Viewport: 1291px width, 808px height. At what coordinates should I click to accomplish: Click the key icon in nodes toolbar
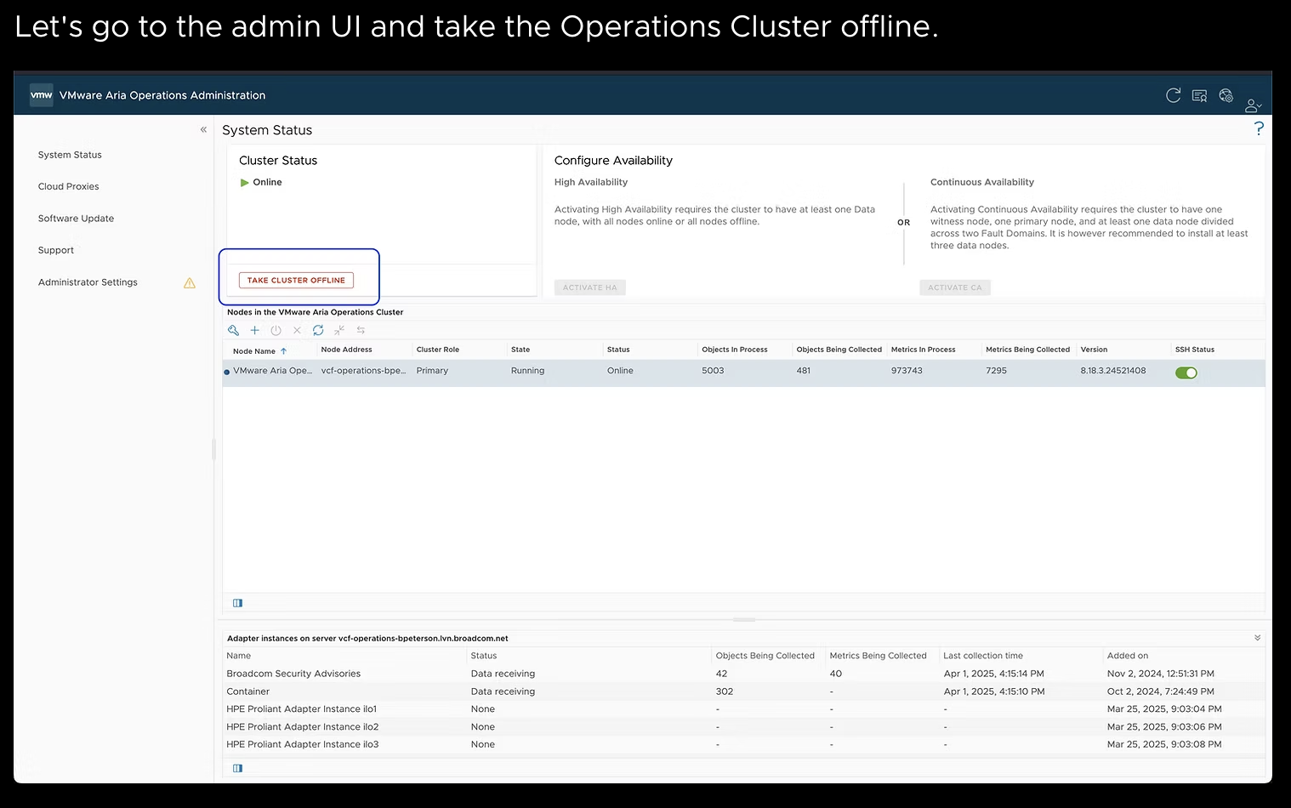[233, 330]
